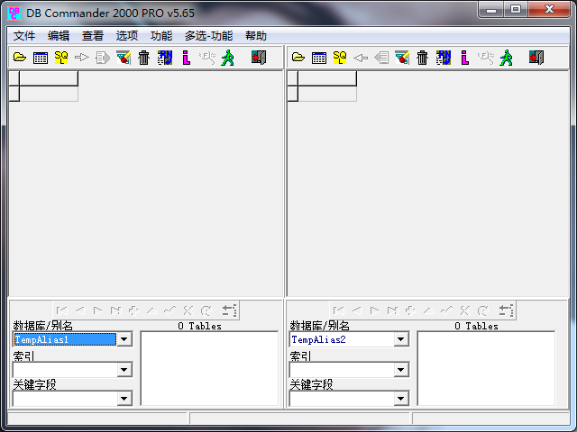Viewport: 577px width, 432px height.
Task: Expand the TempAlias1 database dropdown
Action: pyautogui.click(x=124, y=339)
